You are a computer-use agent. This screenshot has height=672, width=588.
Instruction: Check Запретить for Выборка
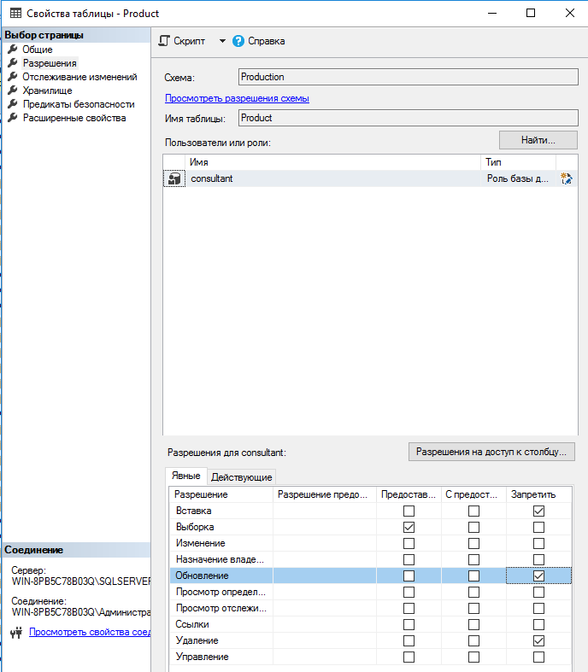tap(538, 527)
